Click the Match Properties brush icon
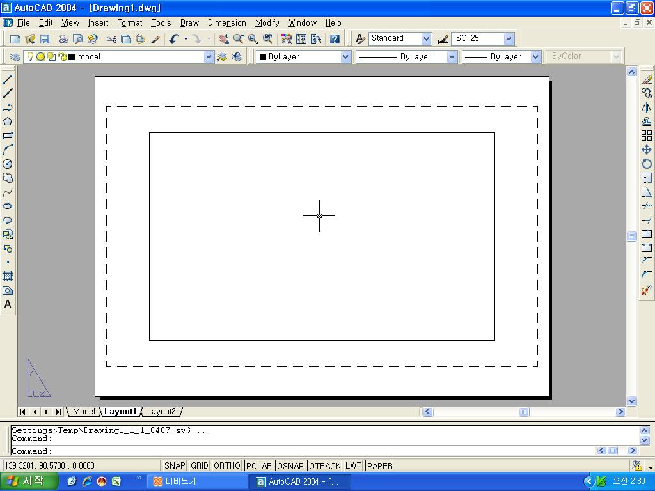655x491 pixels. tap(155, 39)
